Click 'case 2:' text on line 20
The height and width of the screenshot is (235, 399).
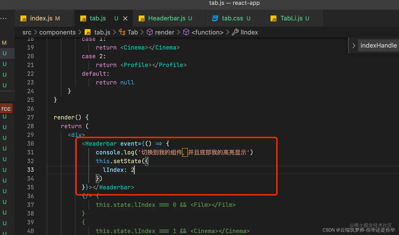94,56
